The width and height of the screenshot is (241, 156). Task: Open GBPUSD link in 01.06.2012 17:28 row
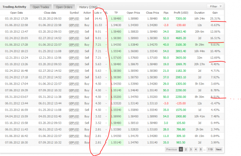tap(74, 45)
